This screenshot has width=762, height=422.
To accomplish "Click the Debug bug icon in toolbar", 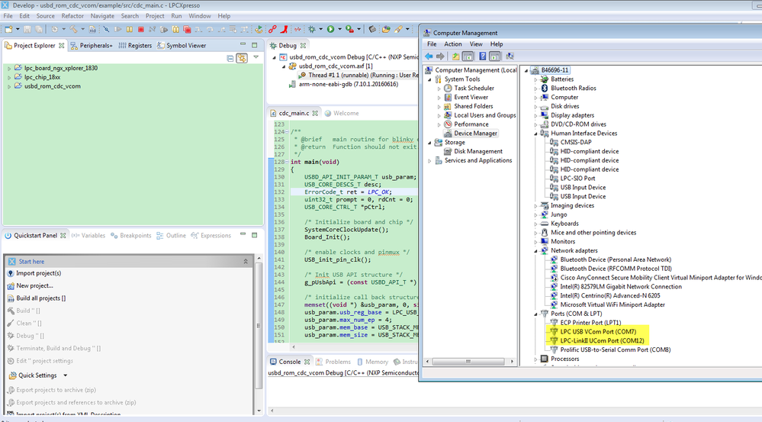I will [x=313, y=29].
